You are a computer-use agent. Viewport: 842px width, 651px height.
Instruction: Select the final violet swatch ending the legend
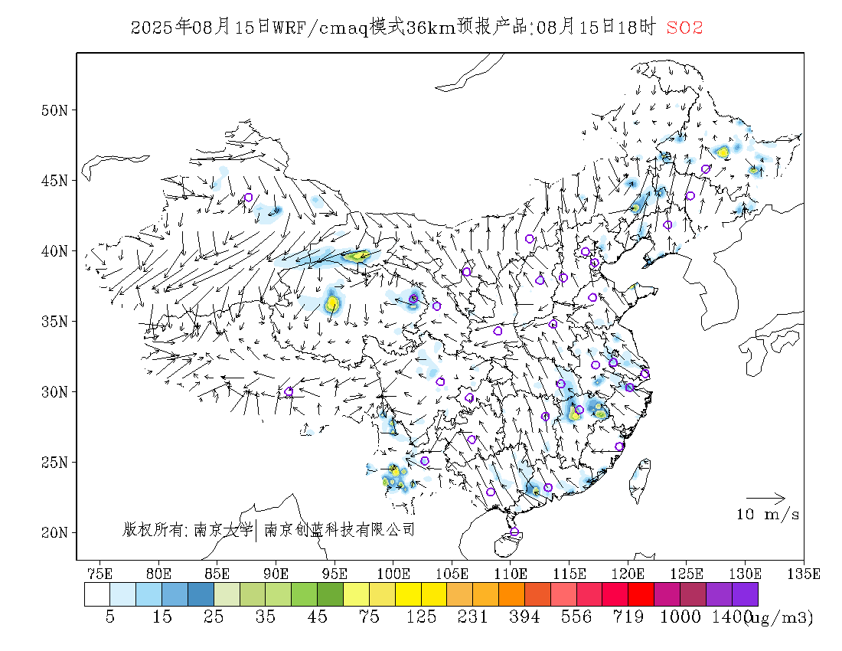click(x=745, y=594)
